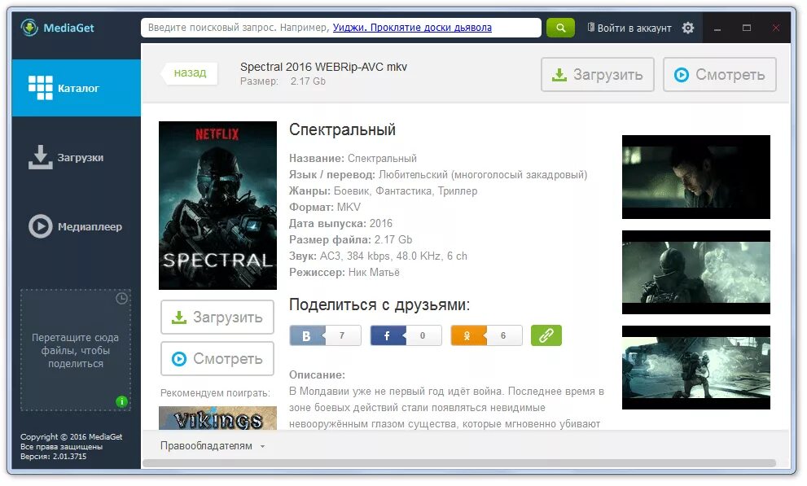
Task: Click the horizontal scrollbar at the bottom
Action: point(459,463)
